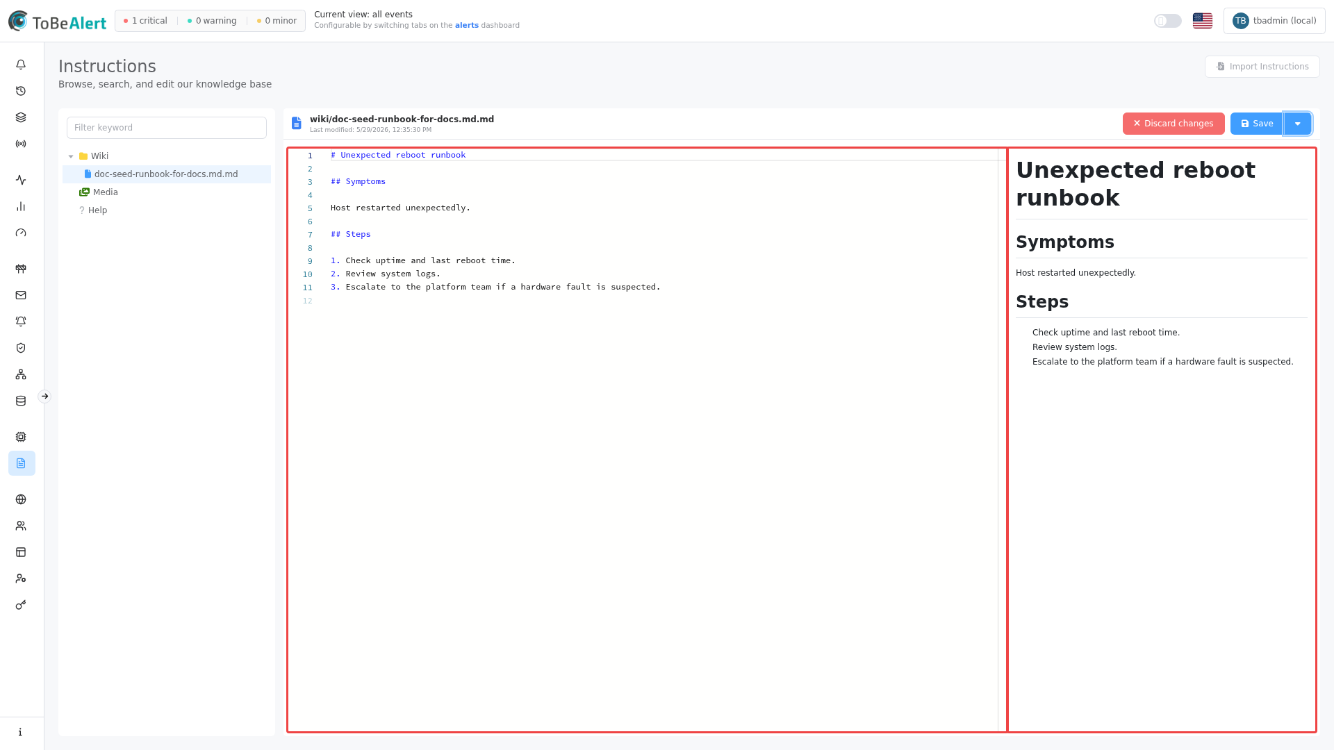1334x750 pixels.
Task: Open the history clock sidebar icon
Action: tap(21, 91)
